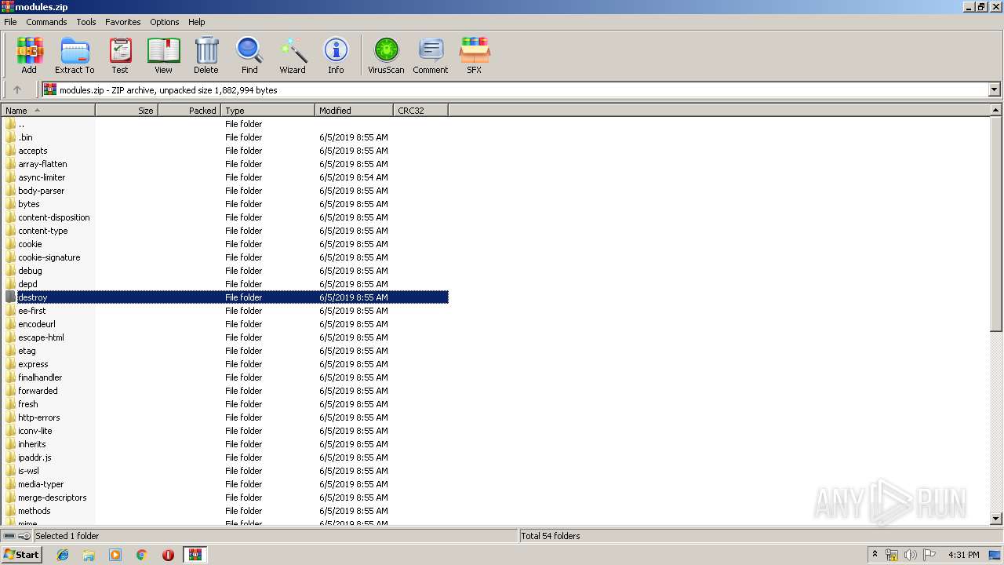
Task: Select the accepts folder
Action: pos(225,151)
